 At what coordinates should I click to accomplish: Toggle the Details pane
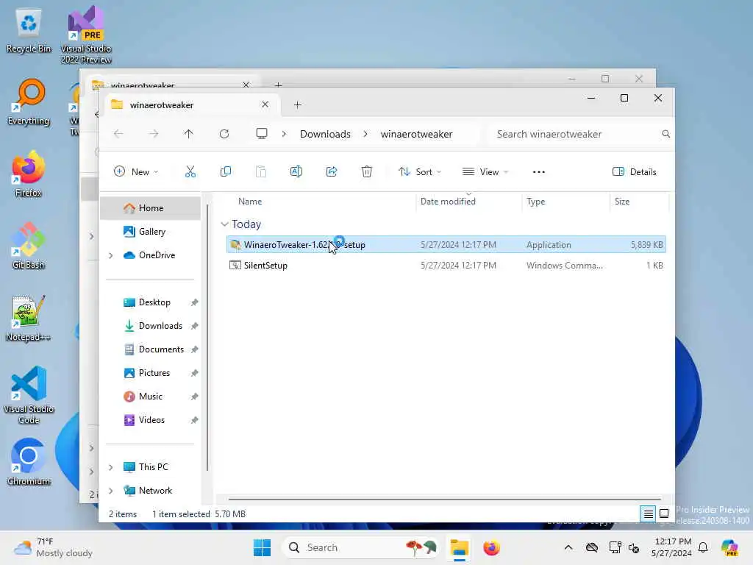point(635,172)
